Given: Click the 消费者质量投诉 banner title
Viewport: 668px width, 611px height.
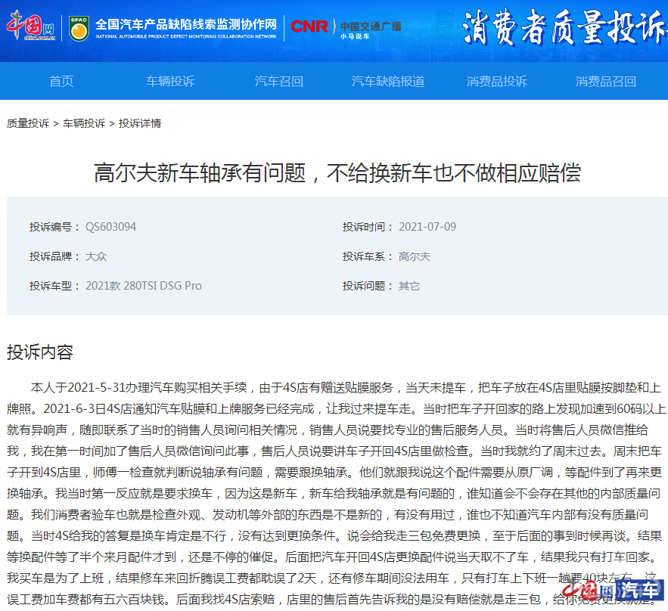Looking at the screenshot, I should (x=564, y=27).
